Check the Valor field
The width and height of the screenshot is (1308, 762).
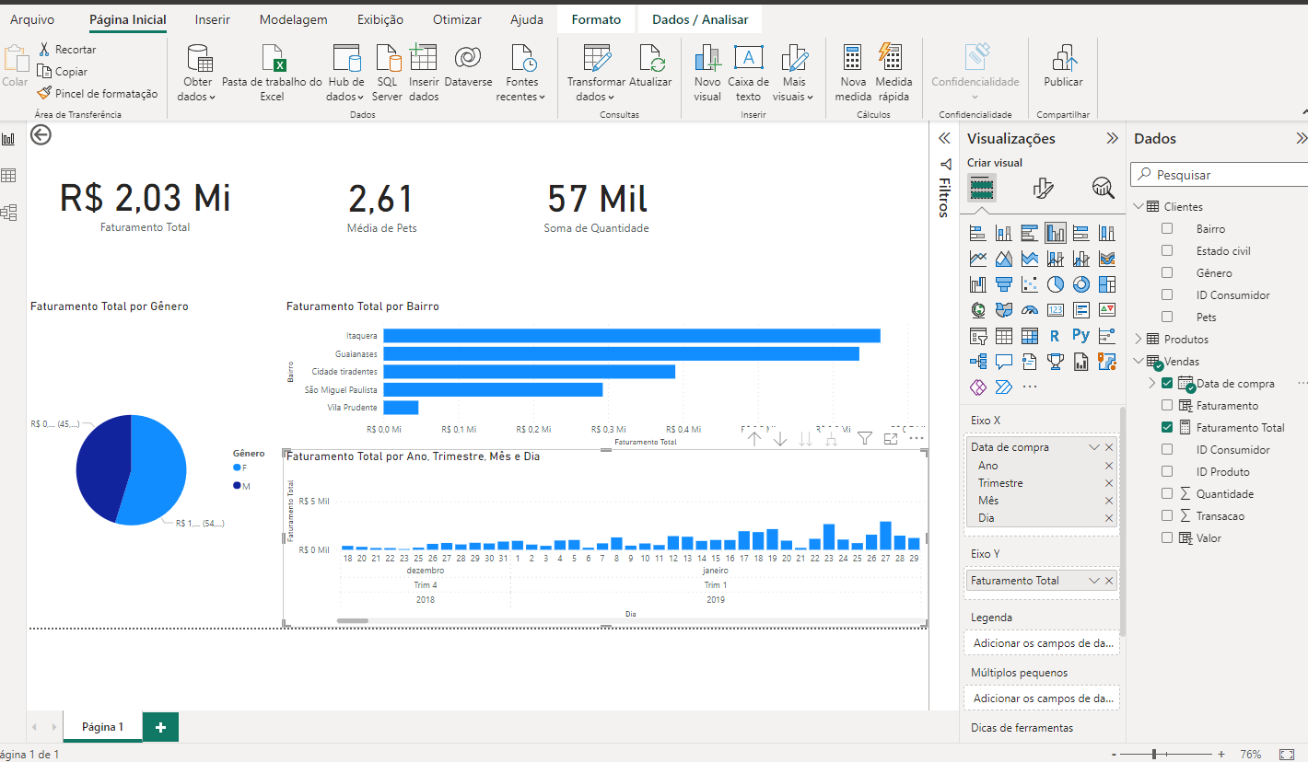click(1168, 537)
